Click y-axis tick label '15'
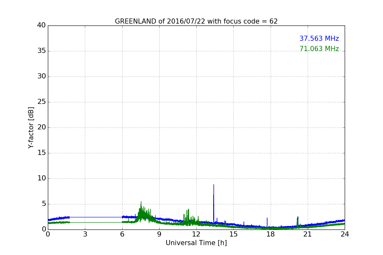 41,153
